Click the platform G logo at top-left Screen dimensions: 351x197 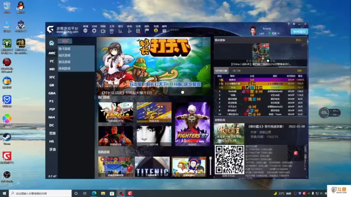pyautogui.click(x=50, y=29)
